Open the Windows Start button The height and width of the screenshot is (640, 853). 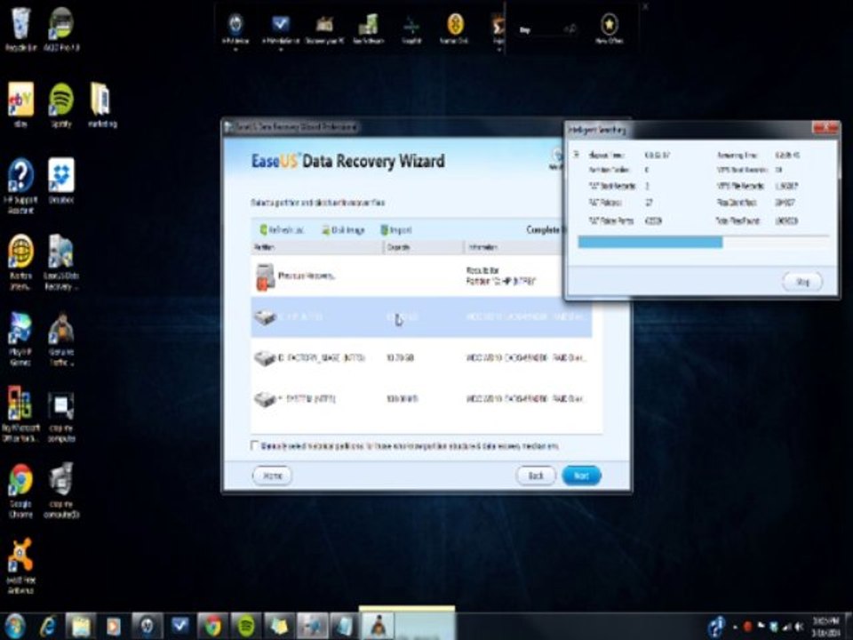(x=15, y=626)
